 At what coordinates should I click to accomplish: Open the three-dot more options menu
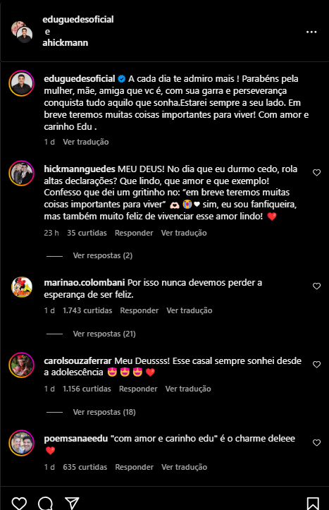click(x=311, y=32)
